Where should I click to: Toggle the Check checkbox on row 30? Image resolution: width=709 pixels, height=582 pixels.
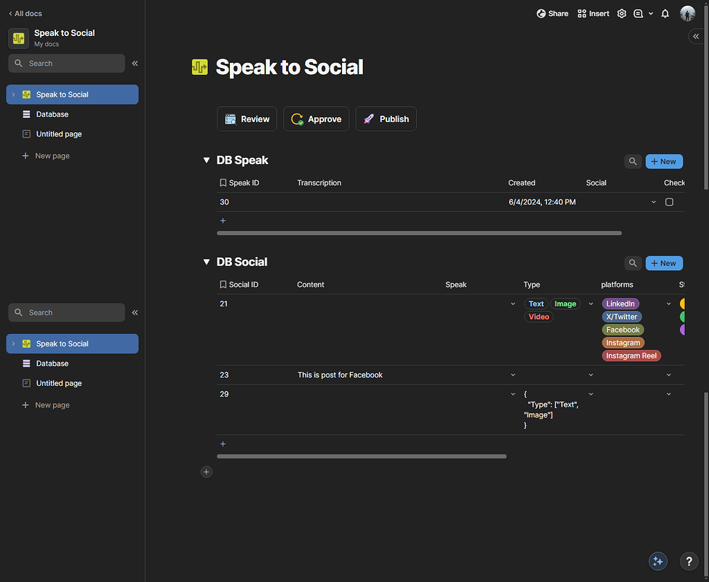669,202
